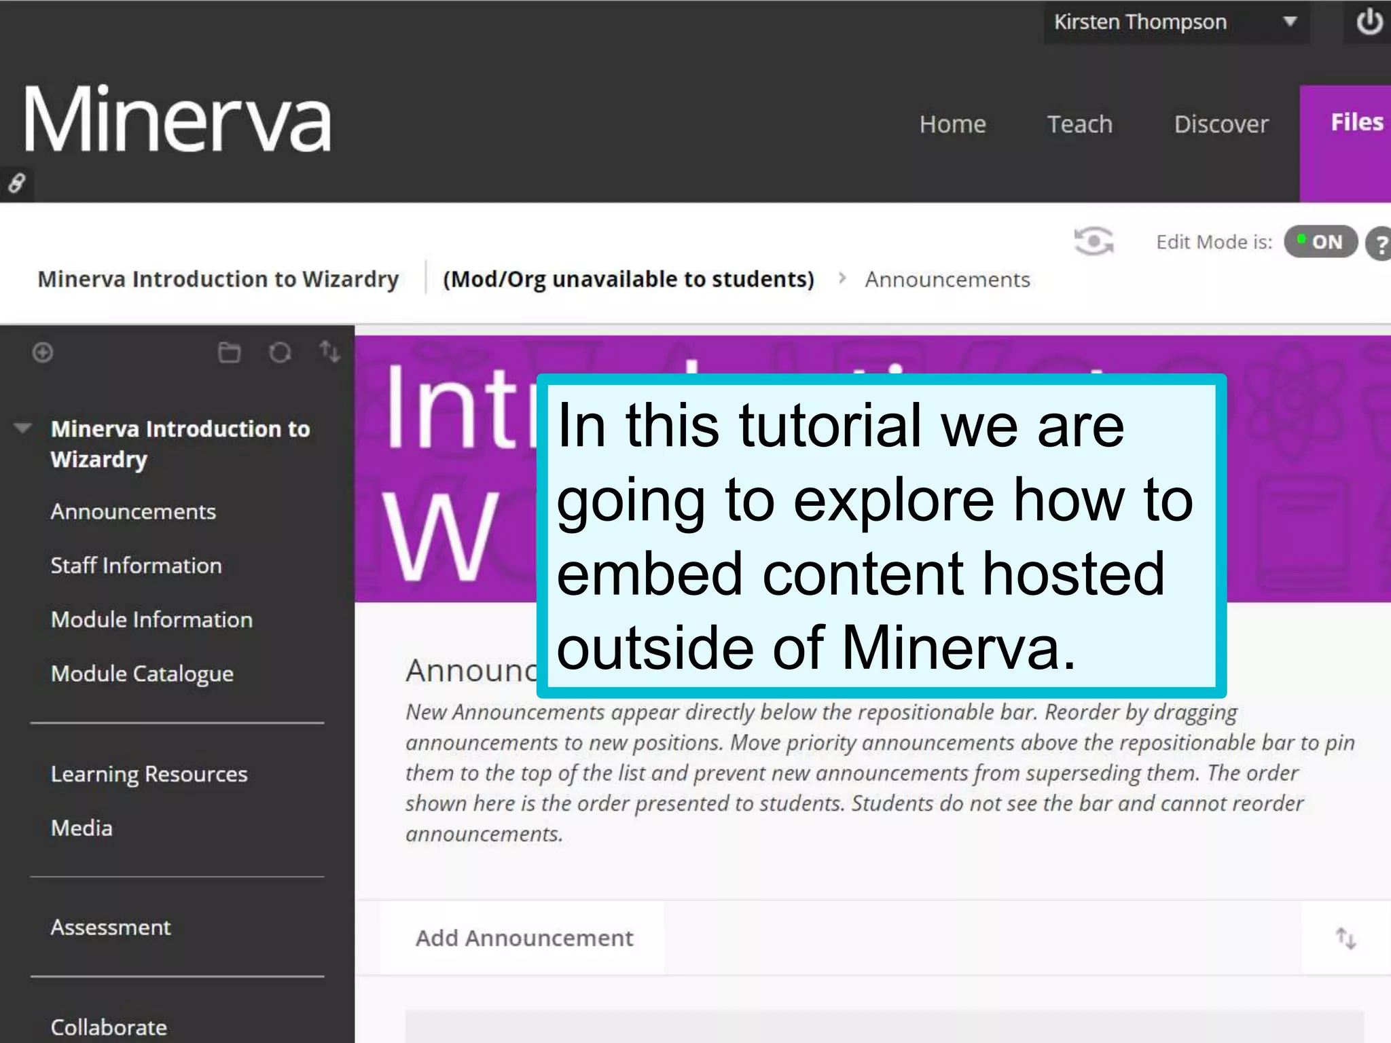
Task: Refresh the course menu
Action: point(280,352)
